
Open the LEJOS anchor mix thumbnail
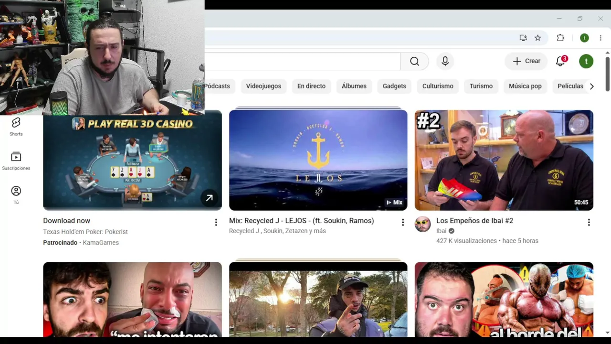click(318, 160)
